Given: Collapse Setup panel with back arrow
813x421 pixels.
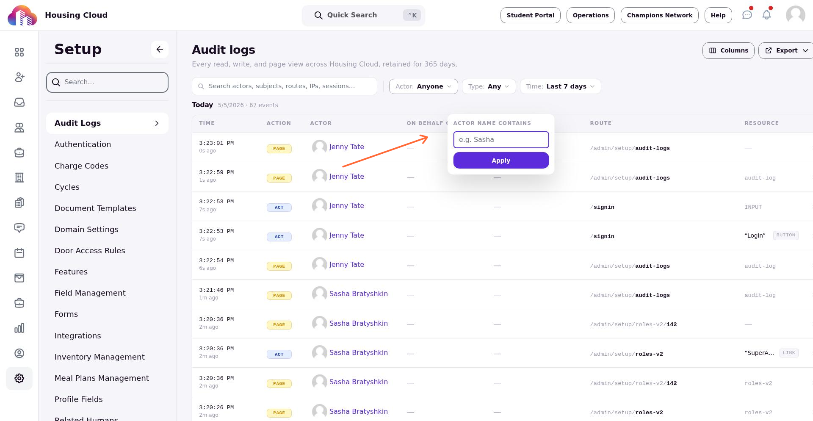Looking at the screenshot, I should pyautogui.click(x=160, y=49).
